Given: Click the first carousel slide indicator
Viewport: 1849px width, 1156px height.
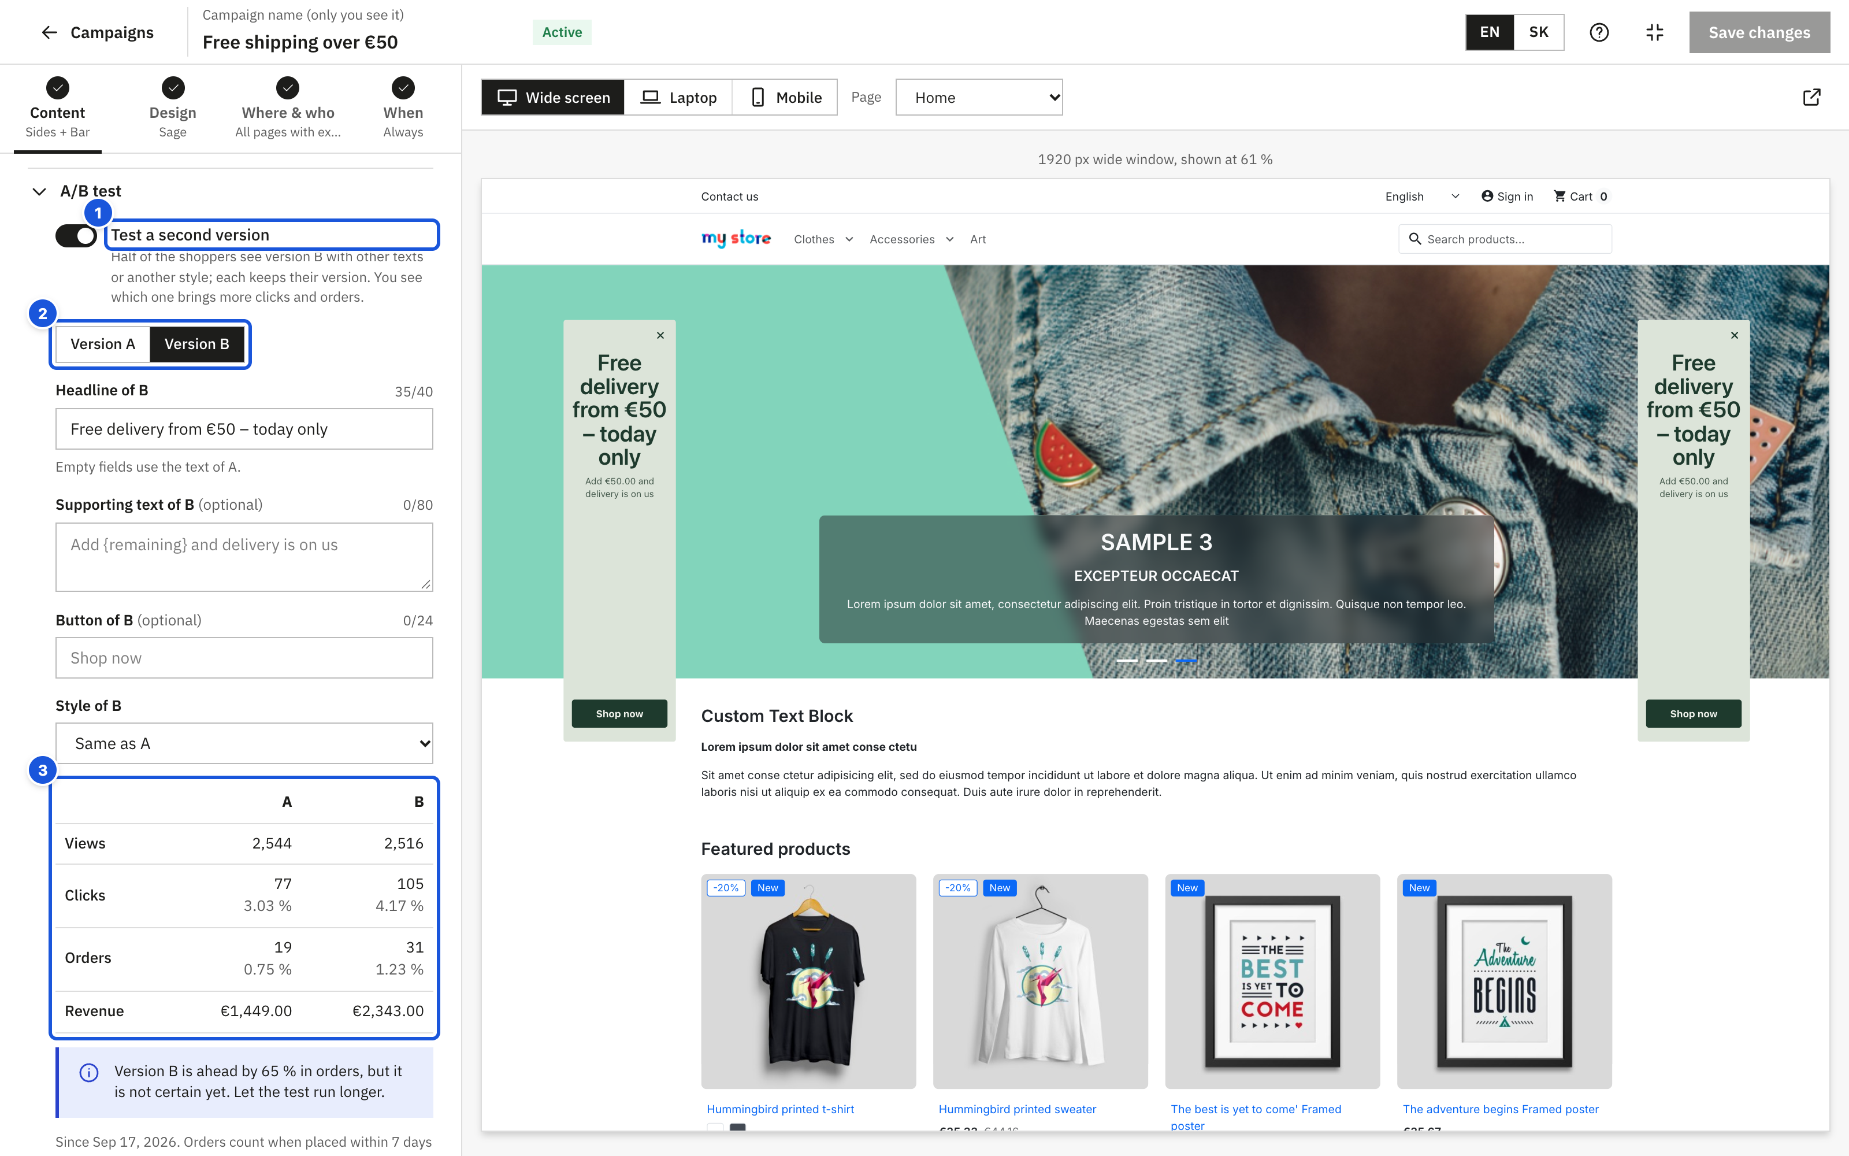Looking at the screenshot, I should tap(1127, 660).
